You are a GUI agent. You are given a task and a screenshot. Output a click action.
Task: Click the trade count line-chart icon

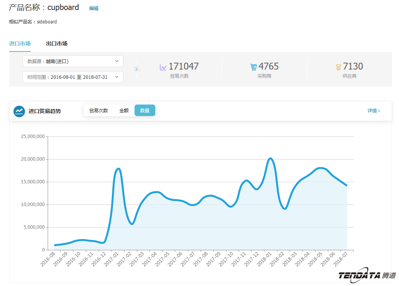click(163, 67)
